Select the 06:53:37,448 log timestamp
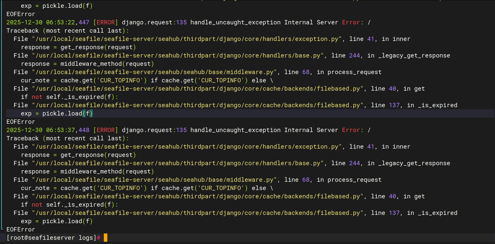The width and height of the screenshot is (495, 244). (x=67, y=130)
